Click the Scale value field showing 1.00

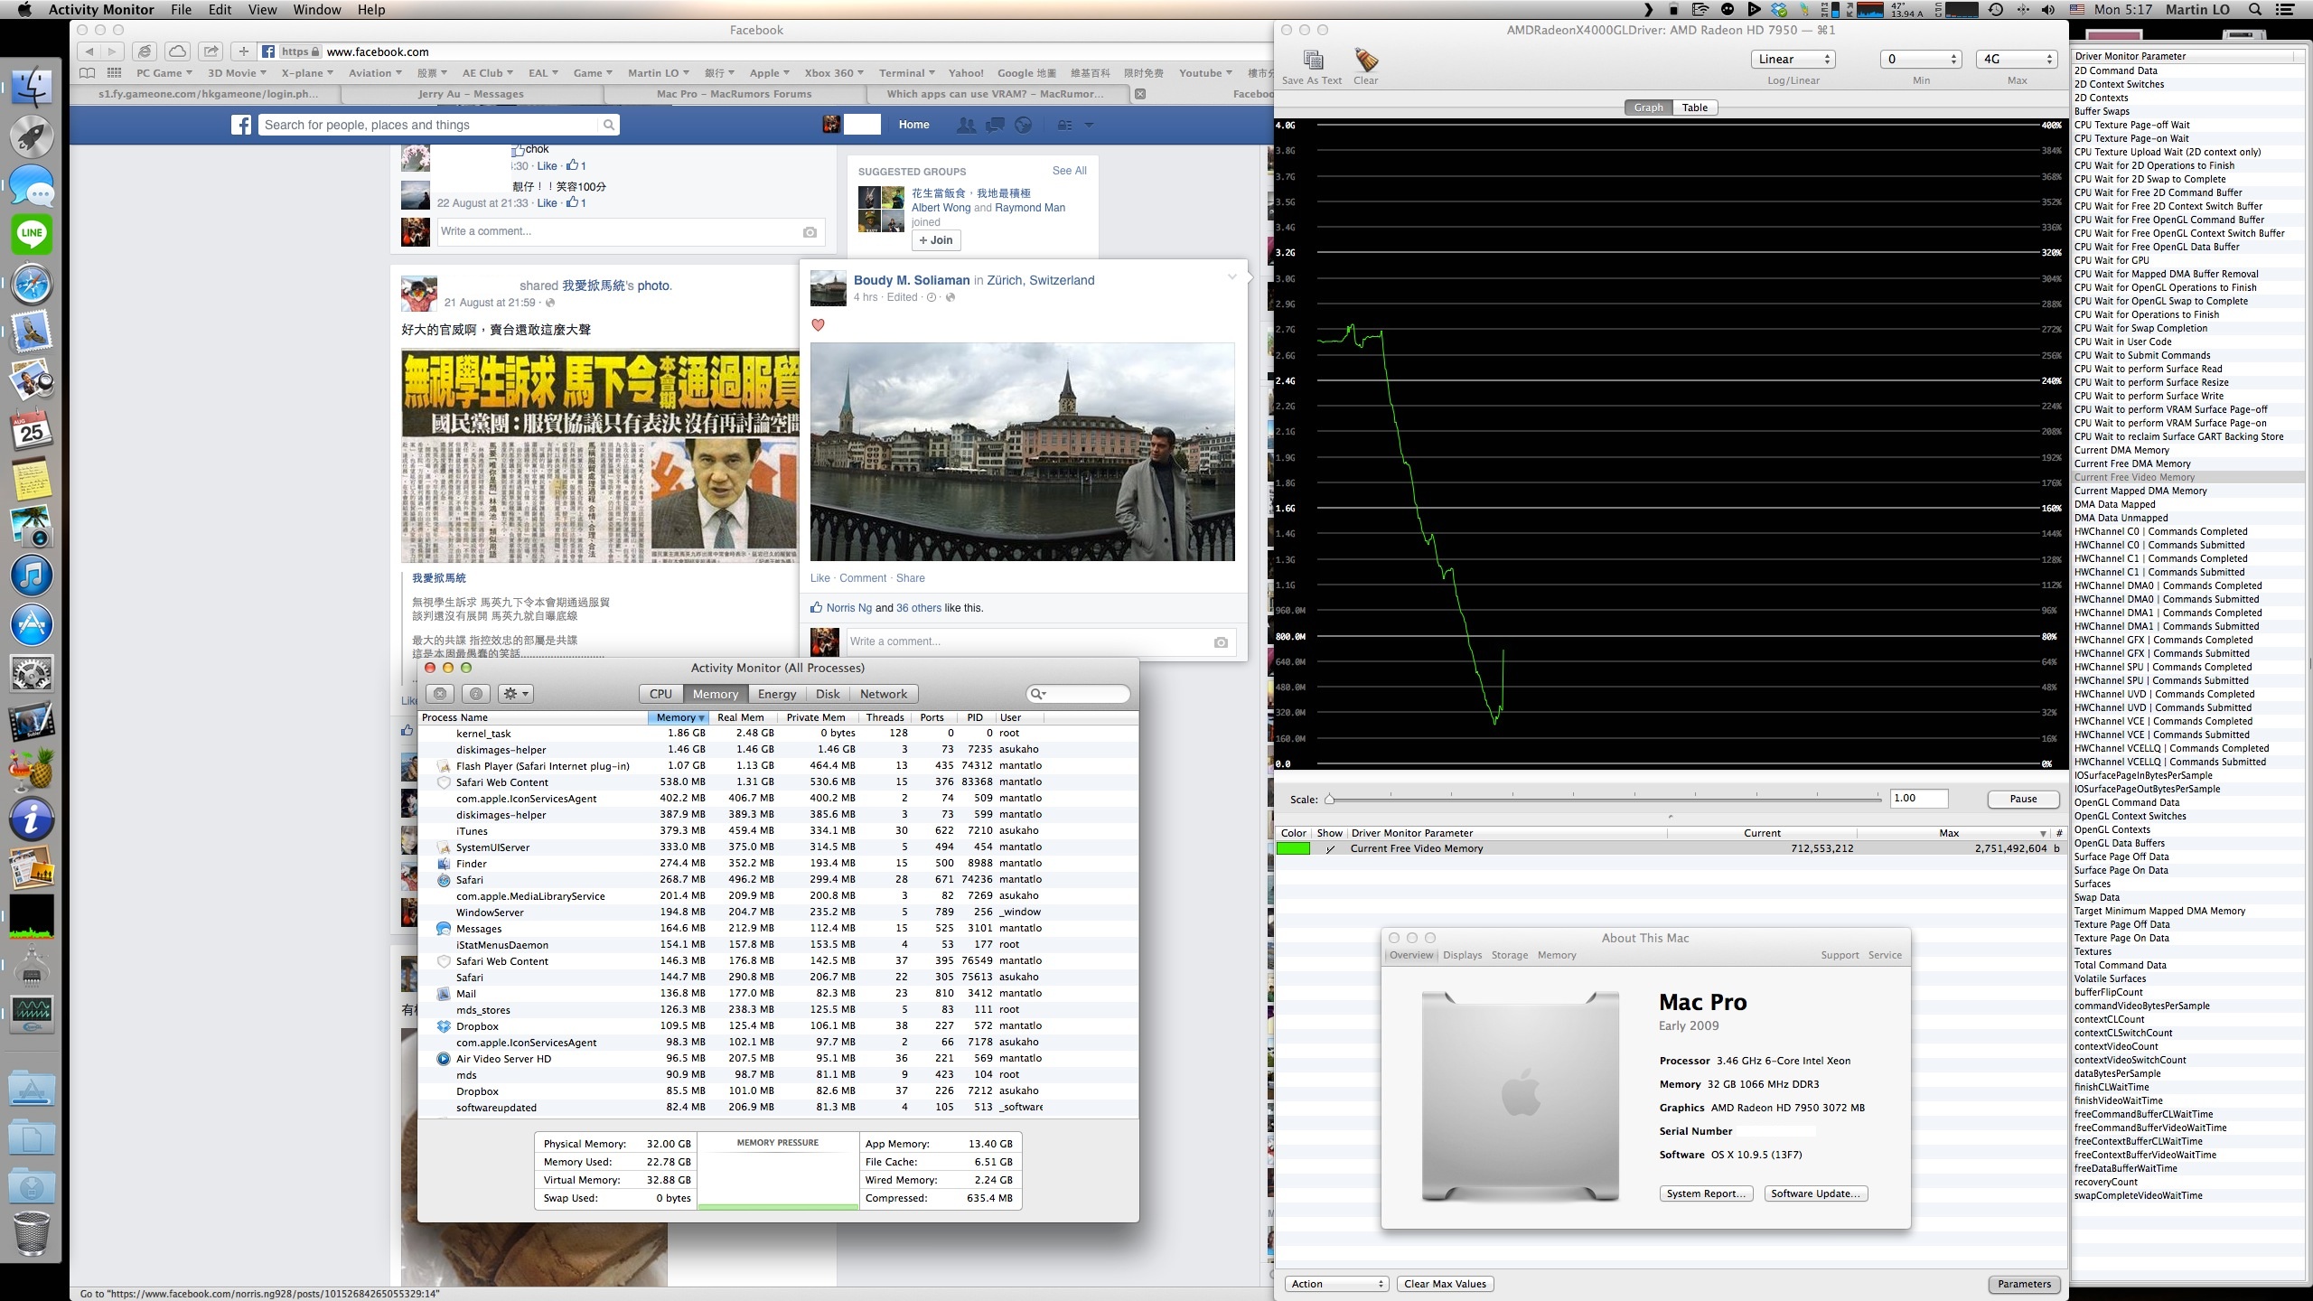(1918, 799)
